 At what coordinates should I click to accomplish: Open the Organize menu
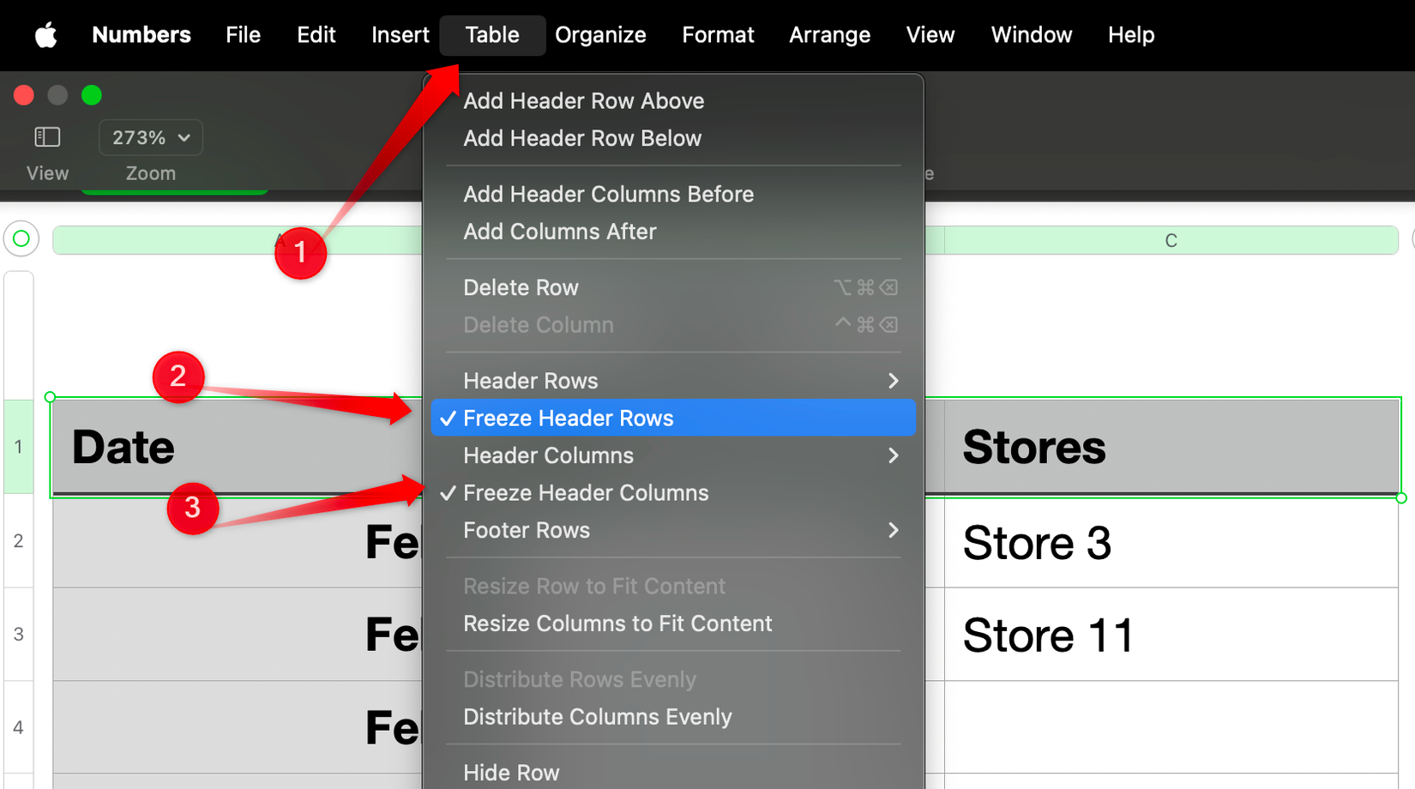[x=600, y=35]
